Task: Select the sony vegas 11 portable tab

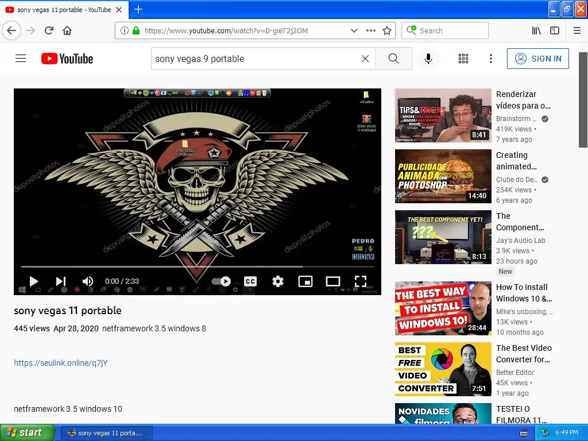Action: [x=64, y=10]
